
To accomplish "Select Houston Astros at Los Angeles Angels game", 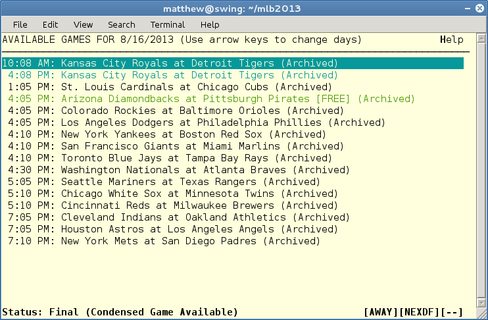I will 173,229.
